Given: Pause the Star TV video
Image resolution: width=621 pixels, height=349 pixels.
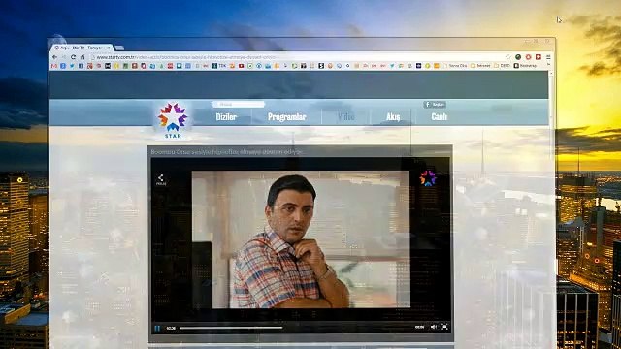Looking at the screenshot, I should point(157,328).
